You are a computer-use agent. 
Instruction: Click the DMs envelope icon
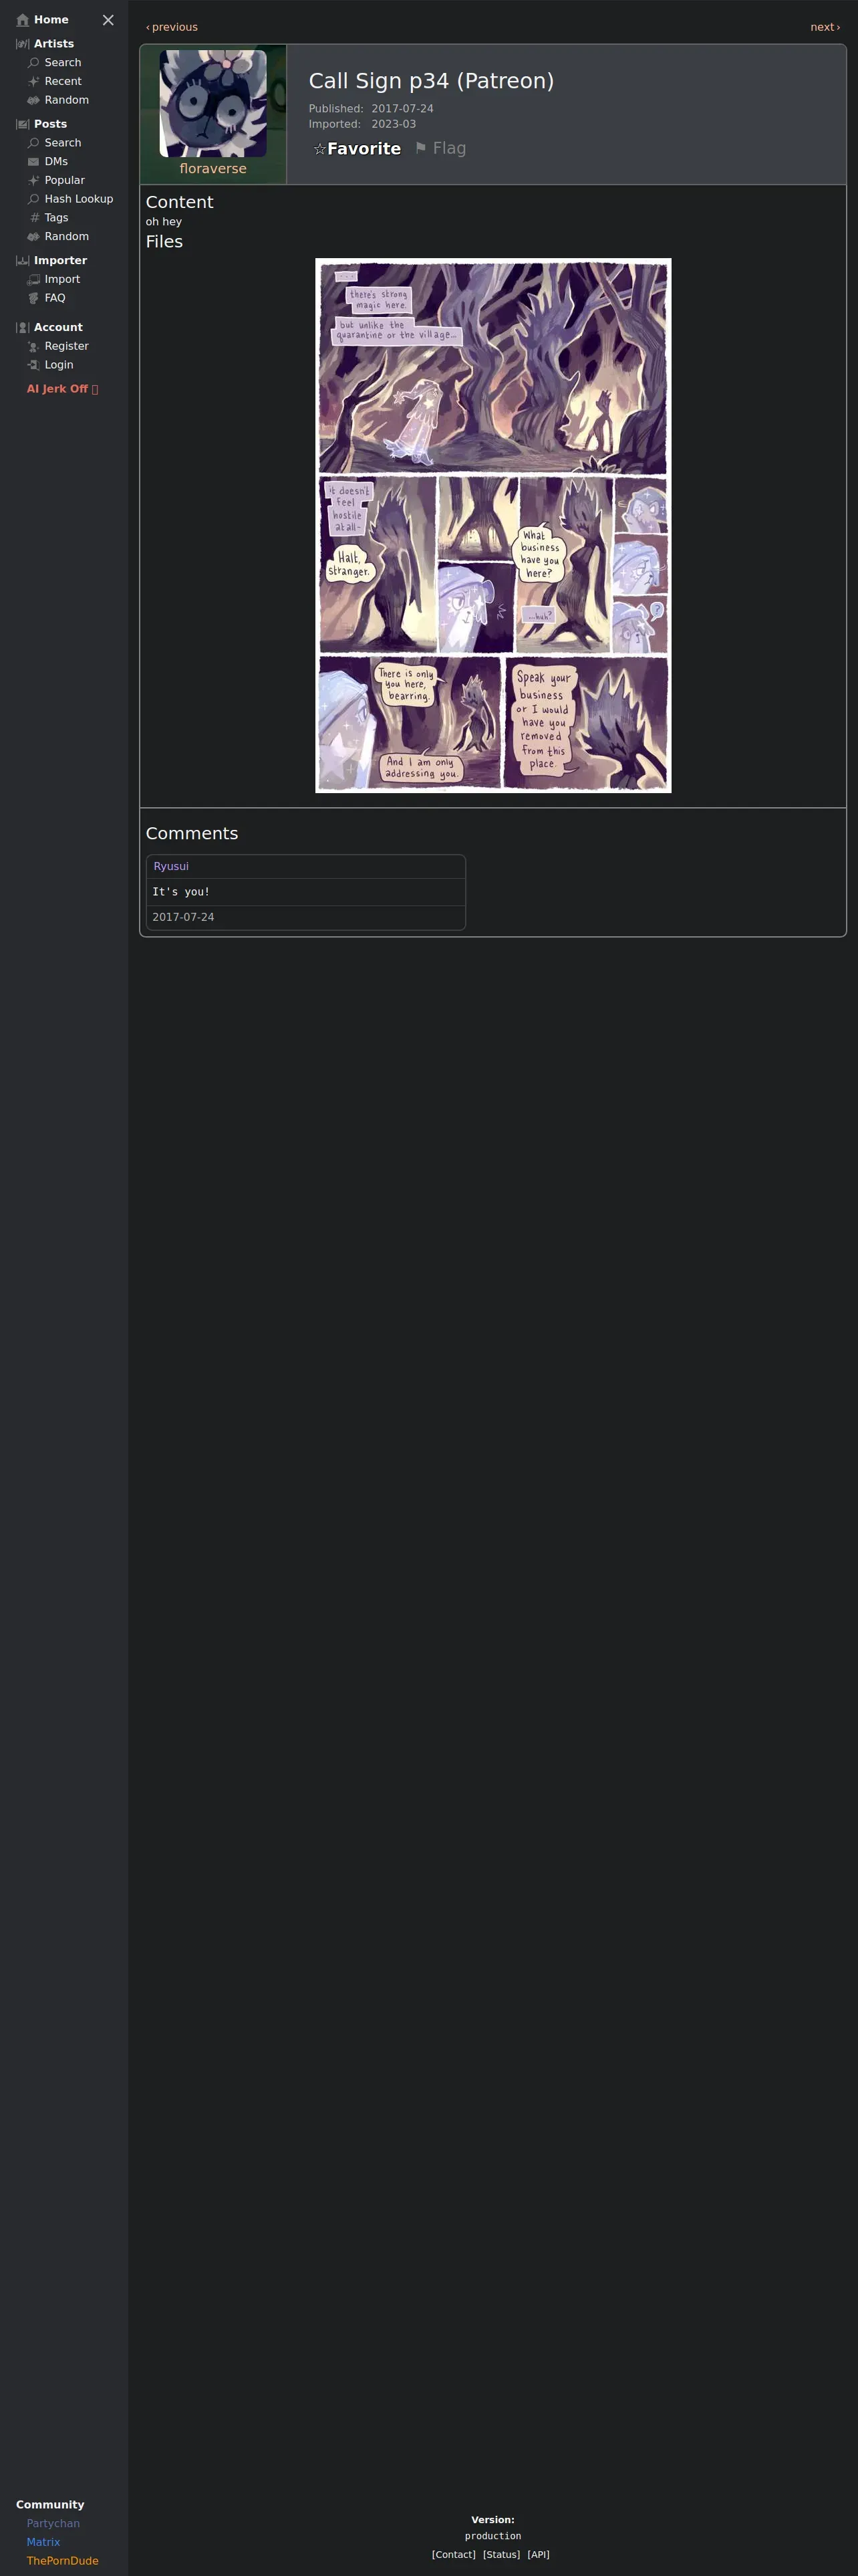pyautogui.click(x=34, y=162)
